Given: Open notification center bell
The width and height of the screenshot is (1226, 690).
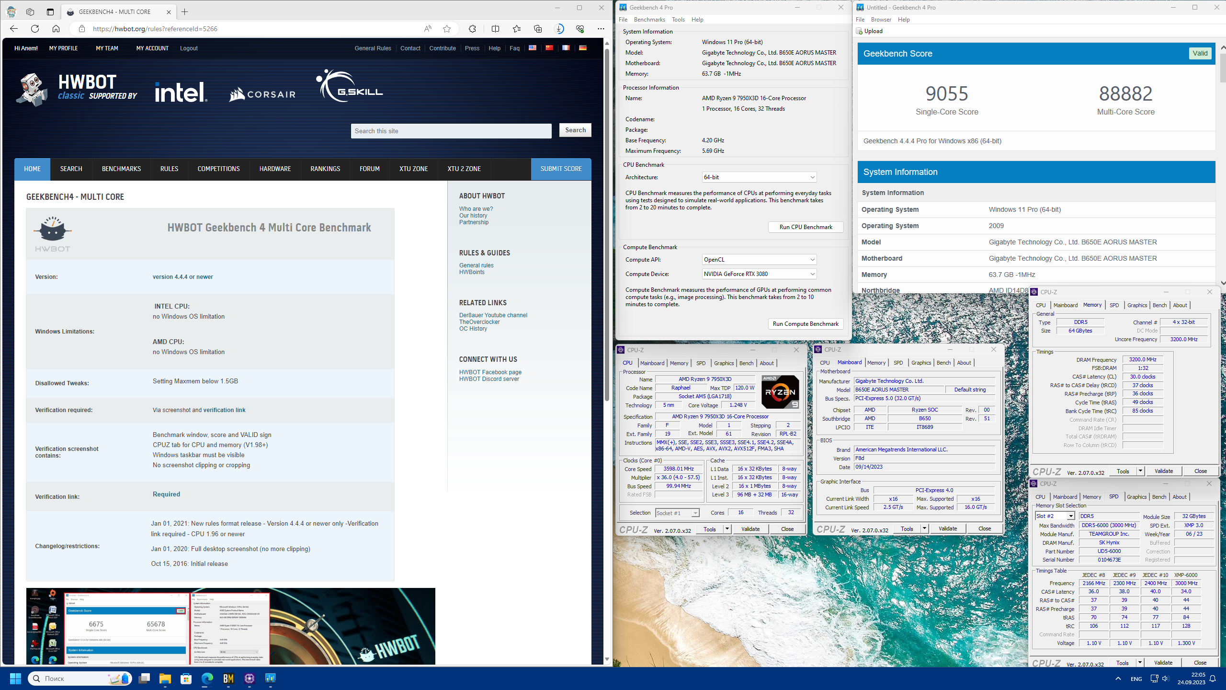Looking at the screenshot, I should point(1213,678).
